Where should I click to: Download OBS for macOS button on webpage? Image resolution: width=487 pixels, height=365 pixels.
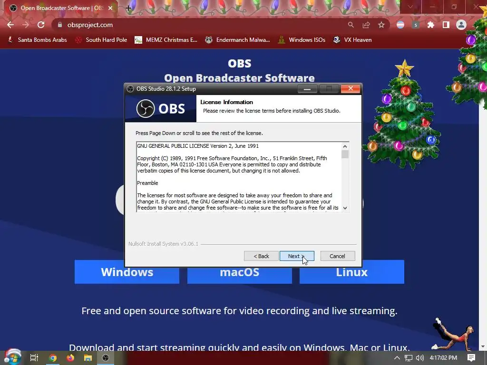click(x=240, y=272)
